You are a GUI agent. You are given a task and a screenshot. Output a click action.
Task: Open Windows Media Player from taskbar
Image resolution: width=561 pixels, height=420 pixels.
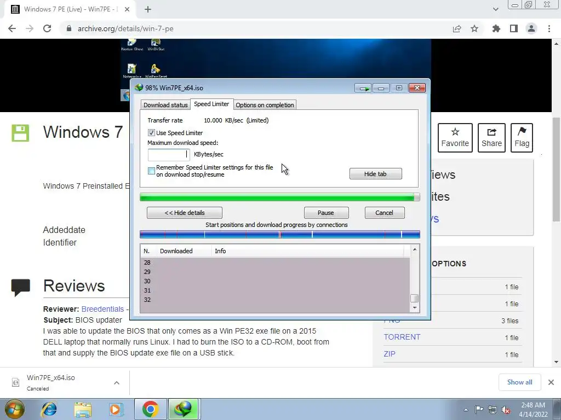116,409
